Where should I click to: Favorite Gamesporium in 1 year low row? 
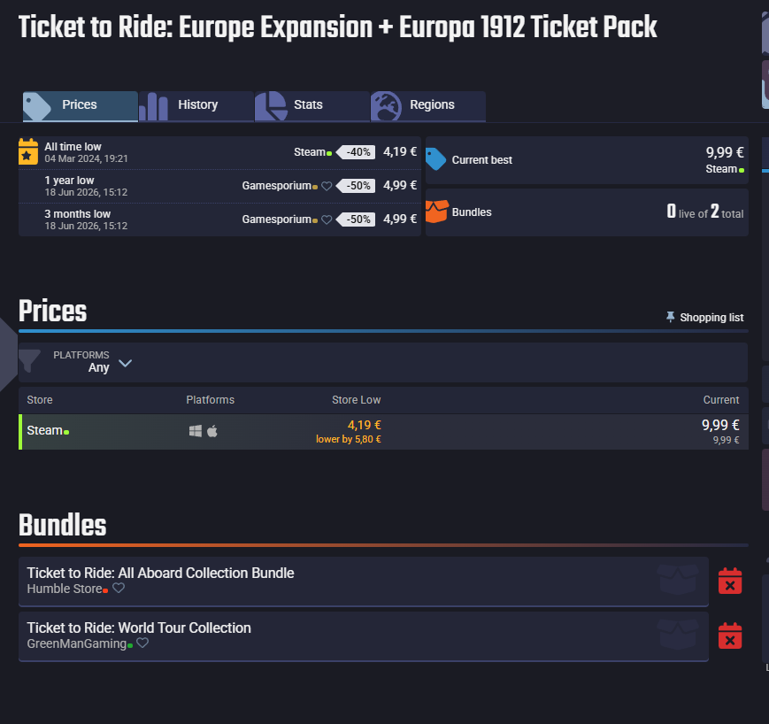327,186
